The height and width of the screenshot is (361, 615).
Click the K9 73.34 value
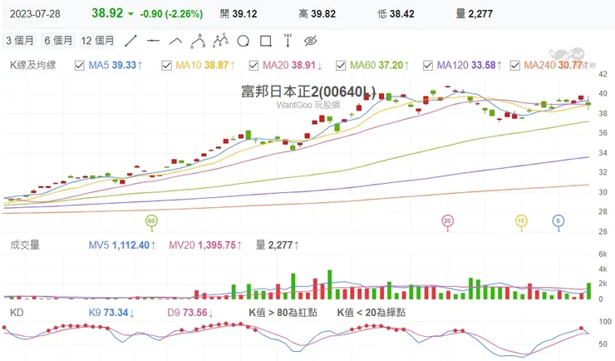[111, 313]
